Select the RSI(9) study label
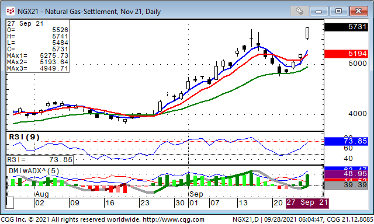Viewport: 374px width, 224px height. click(24, 137)
